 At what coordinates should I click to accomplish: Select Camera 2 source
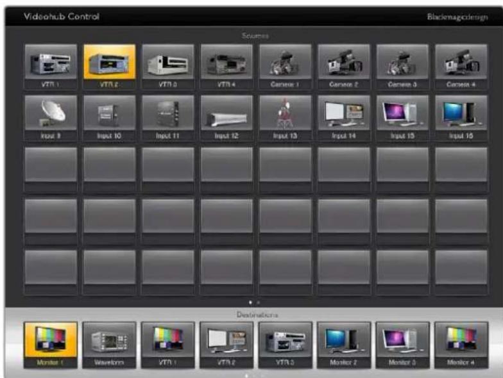[x=344, y=67]
